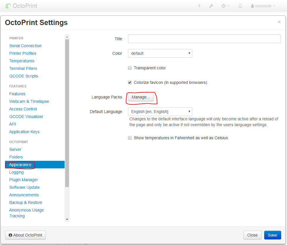Viewport: 287px width, 245px height.
Task: Click the Save button
Action: pyautogui.click(x=273, y=235)
